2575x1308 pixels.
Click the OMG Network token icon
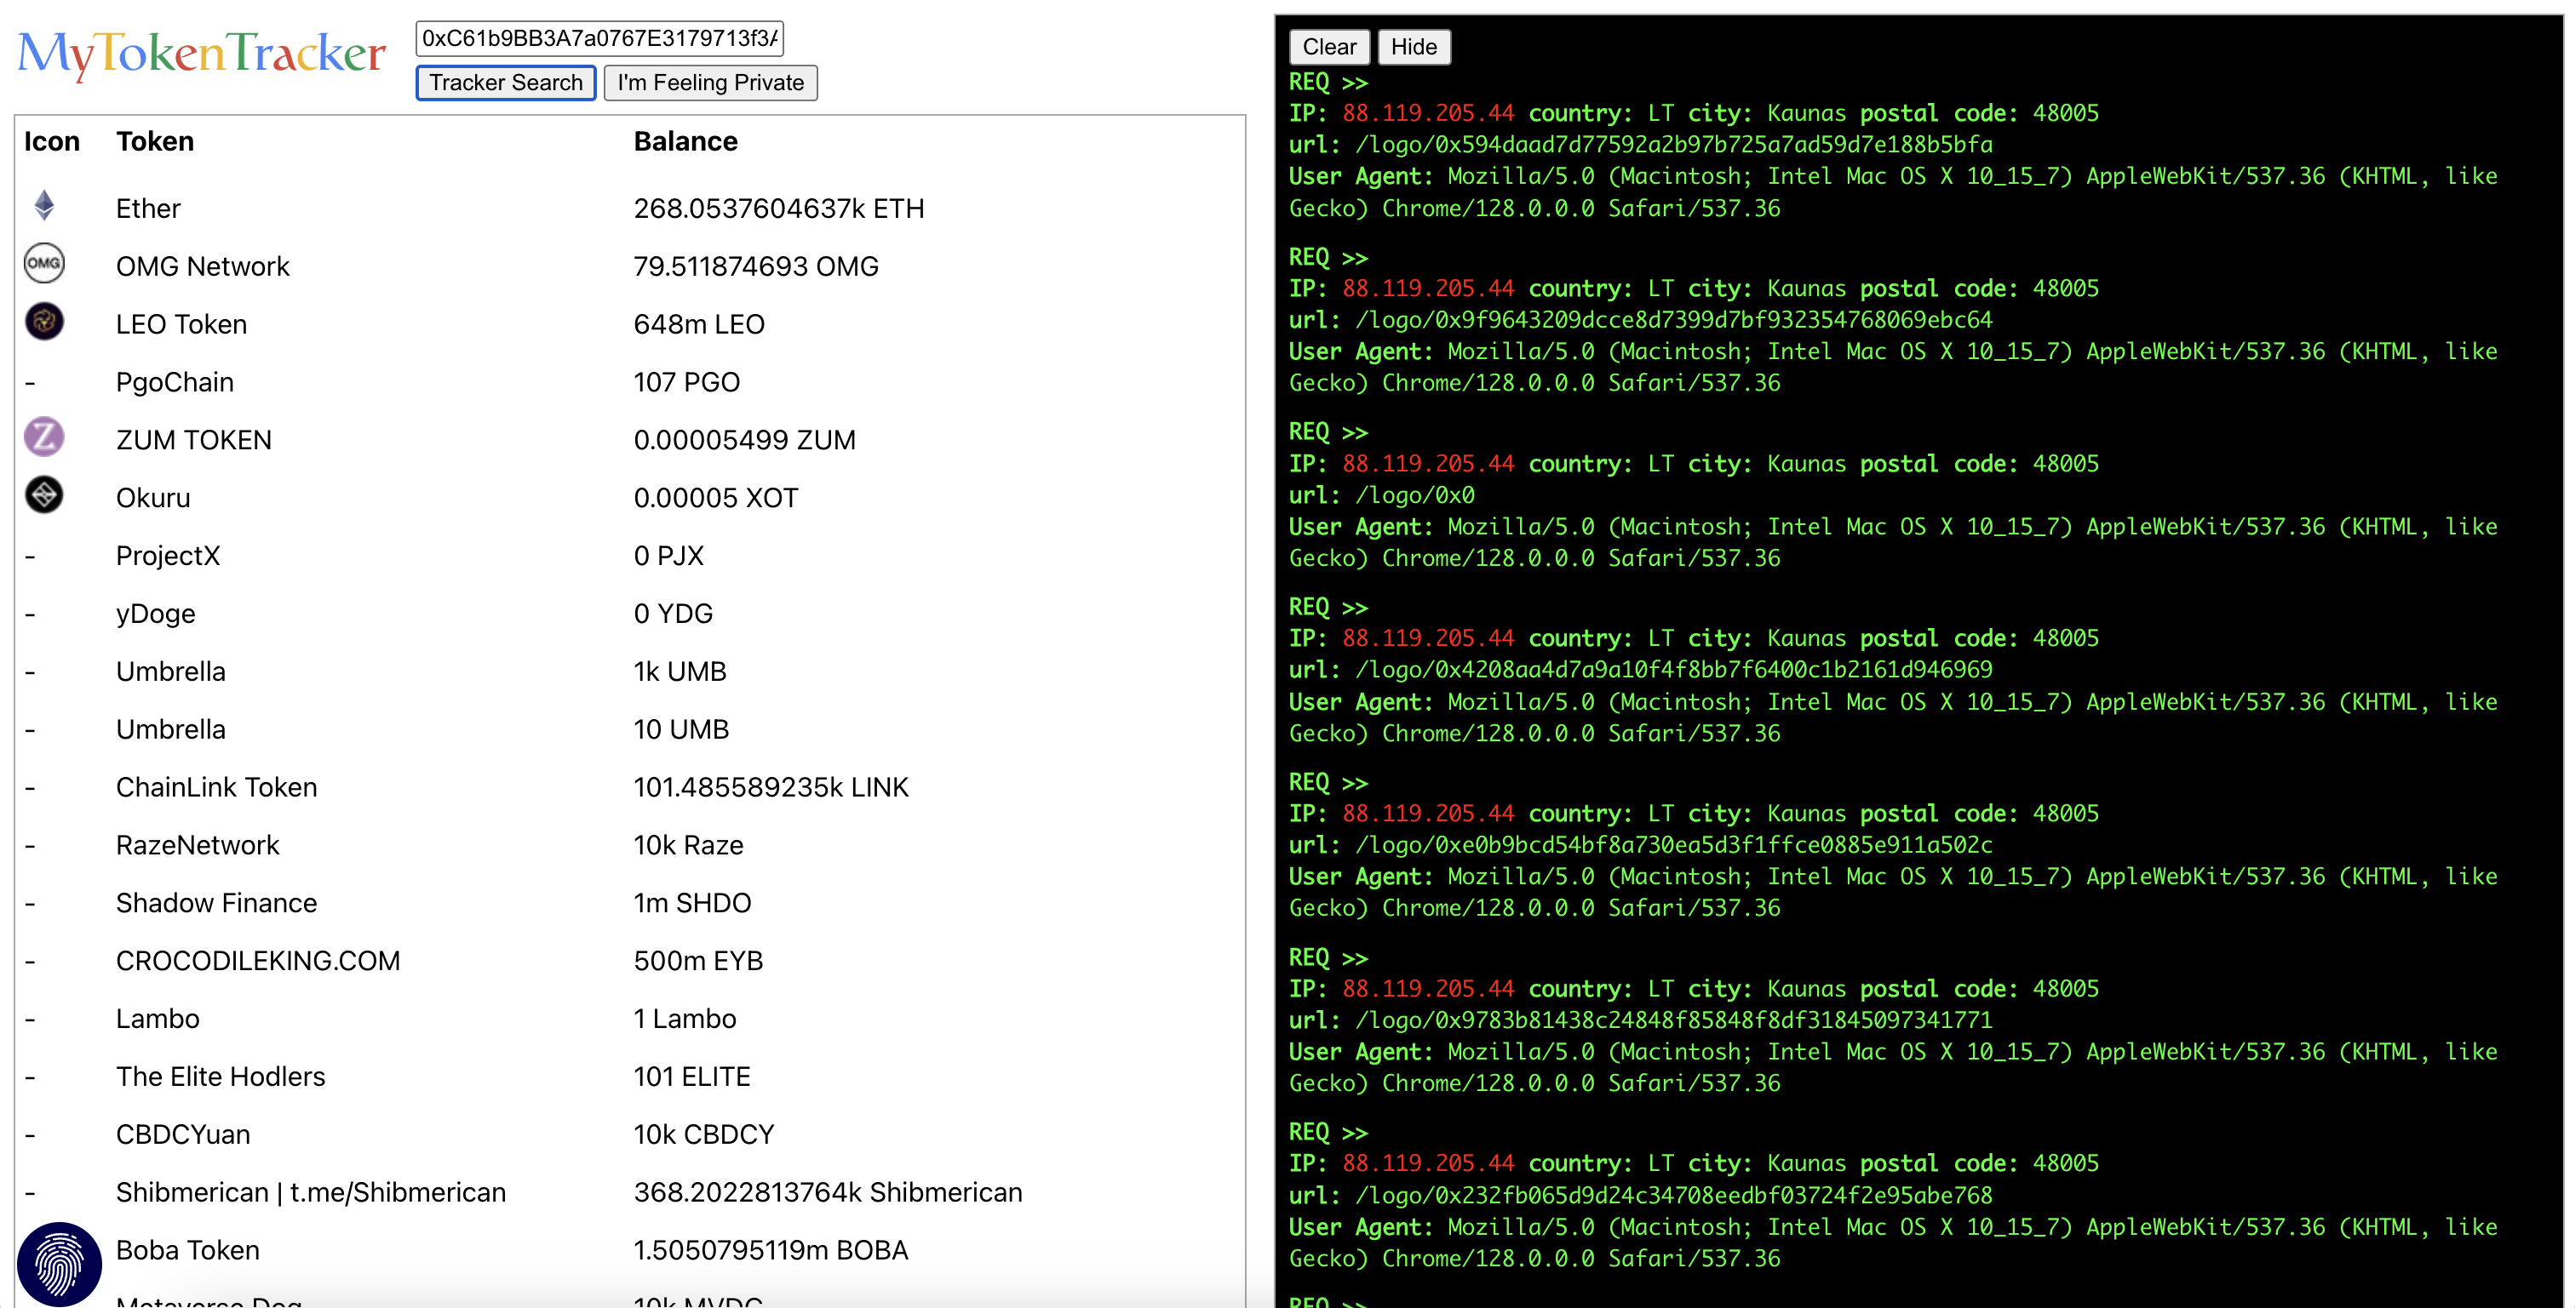(x=44, y=264)
